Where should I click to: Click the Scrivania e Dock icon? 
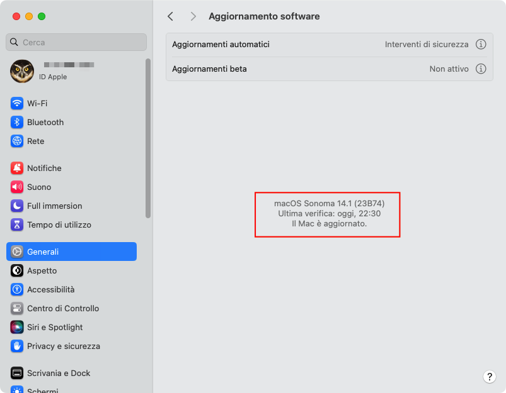(17, 373)
